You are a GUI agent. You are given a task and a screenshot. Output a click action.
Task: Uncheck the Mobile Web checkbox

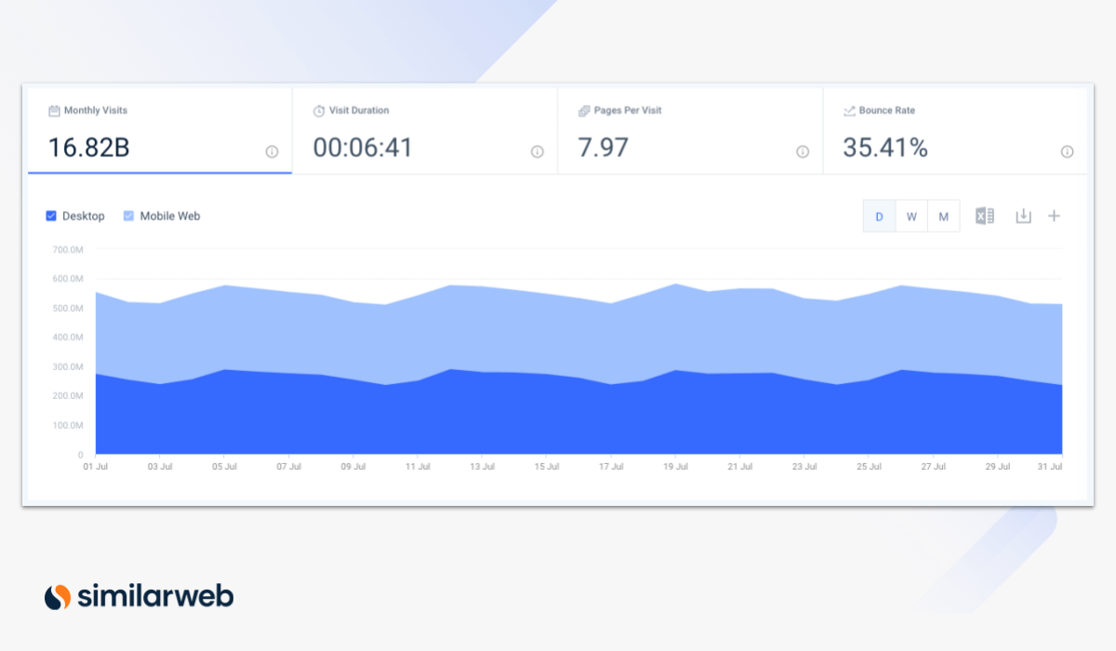click(x=129, y=216)
